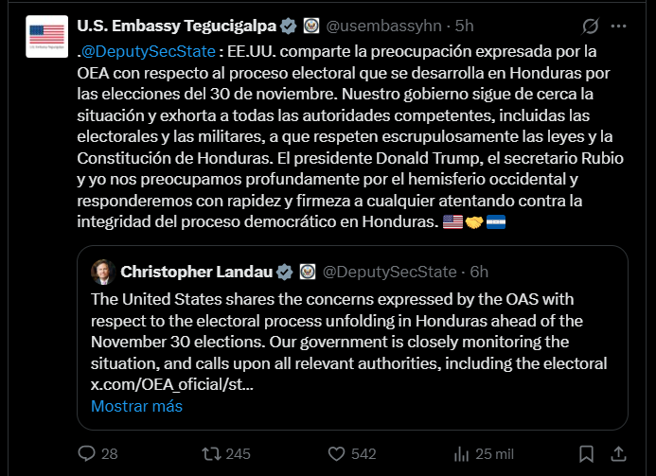Click the verified badge beside U.S. Embassy Tegucigalpa
This screenshot has height=476, width=656.
(288, 26)
